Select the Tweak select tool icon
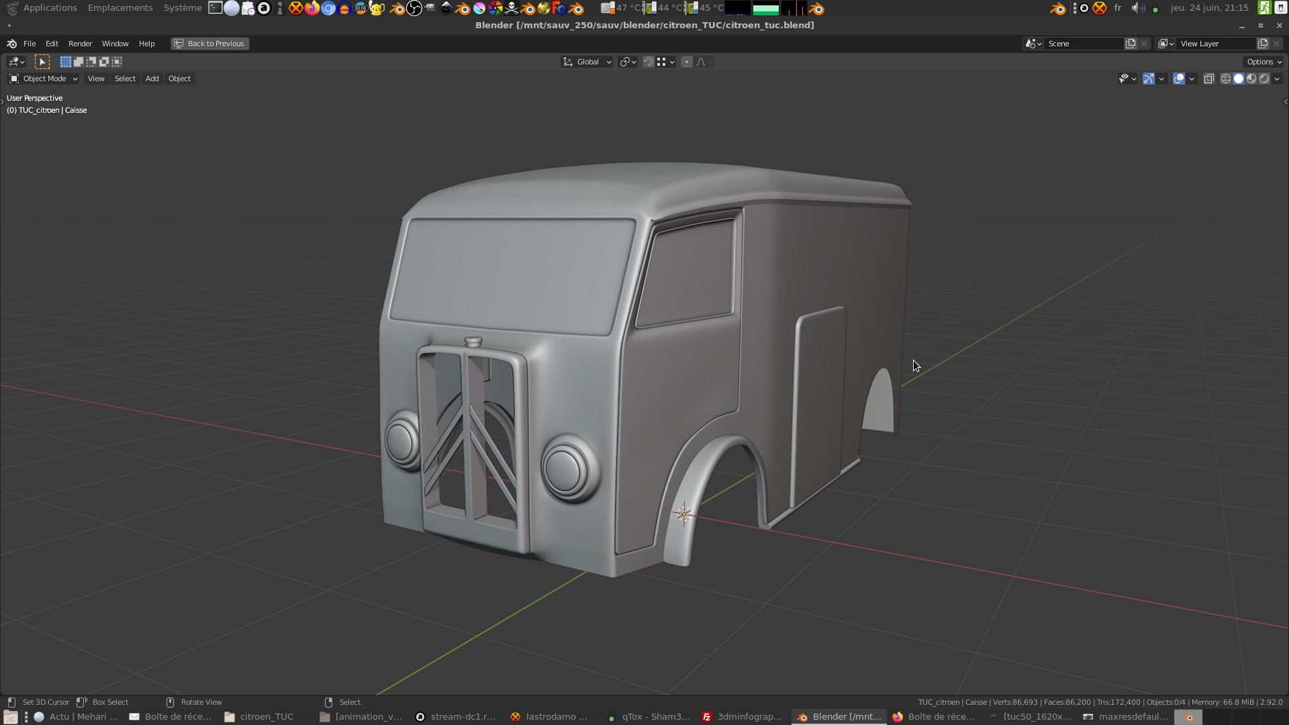 pos(42,62)
